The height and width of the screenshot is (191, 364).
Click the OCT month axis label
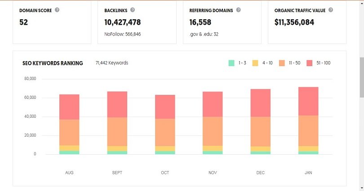pos(165,173)
